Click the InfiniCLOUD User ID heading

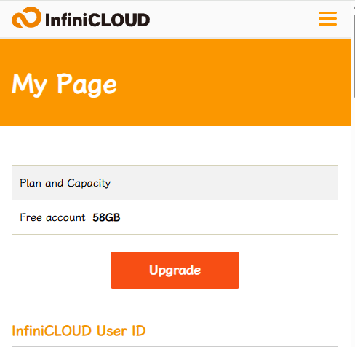(x=79, y=331)
